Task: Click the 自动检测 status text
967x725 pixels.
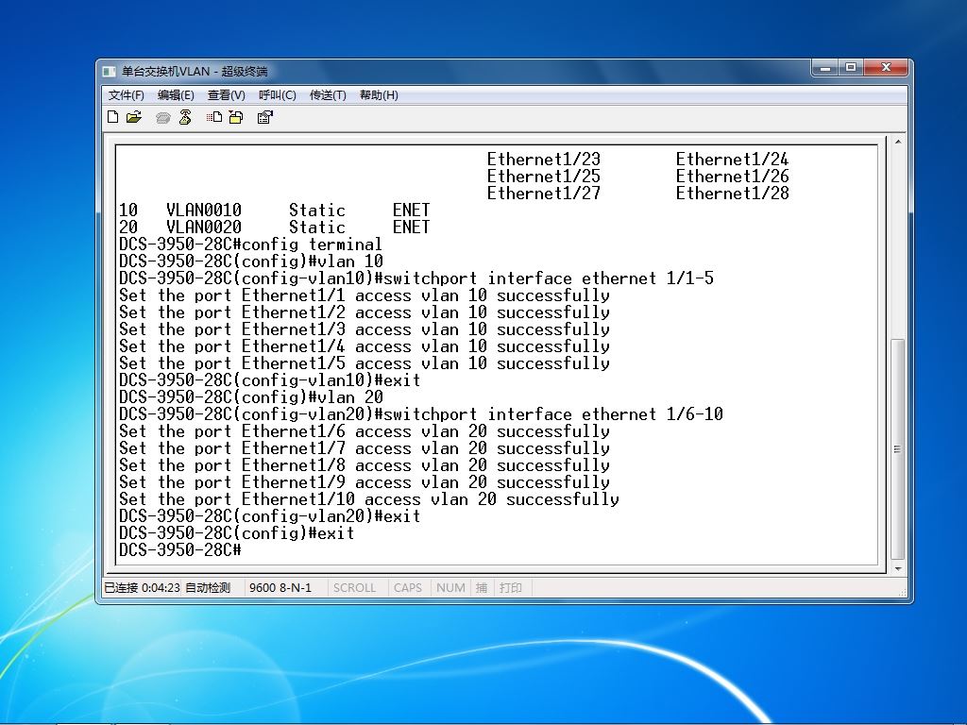Action: pyautogui.click(x=208, y=588)
